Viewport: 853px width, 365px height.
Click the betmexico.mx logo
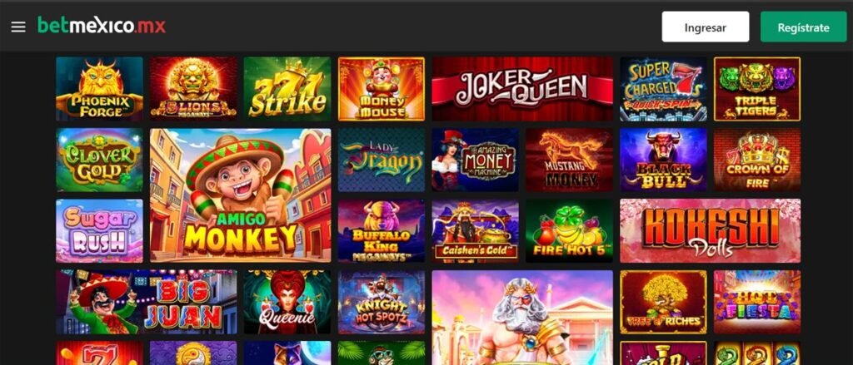pyautogui.click(x=102, y=26)
